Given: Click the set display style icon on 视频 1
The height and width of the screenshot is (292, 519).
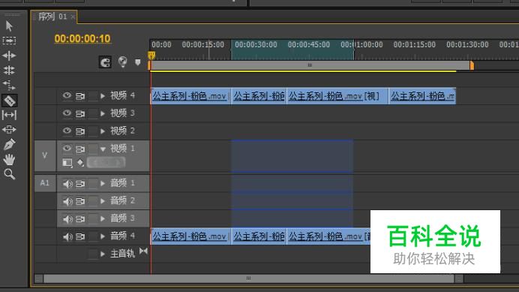Looking at the screenshot, I should [67, 163].
